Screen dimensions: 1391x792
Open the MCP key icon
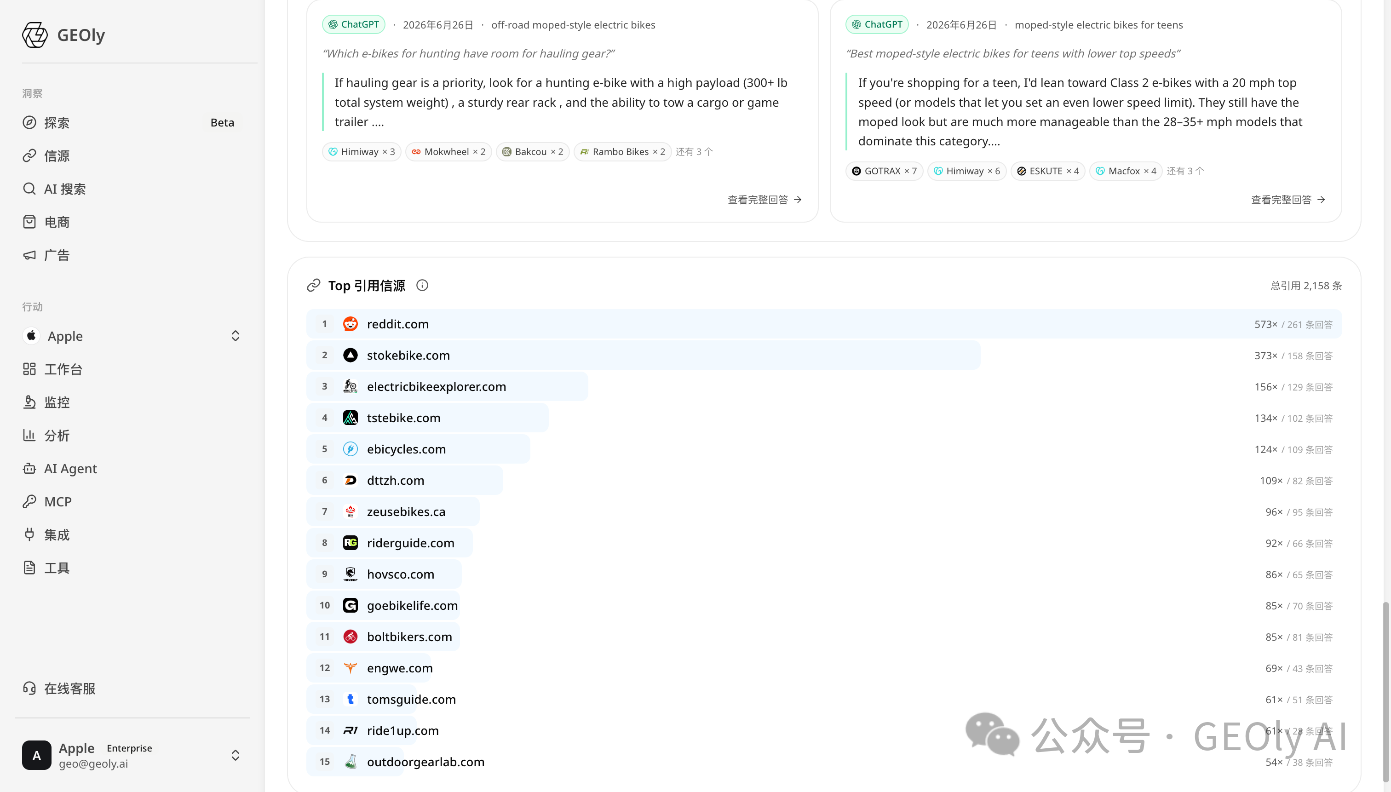tap(29, 501)
